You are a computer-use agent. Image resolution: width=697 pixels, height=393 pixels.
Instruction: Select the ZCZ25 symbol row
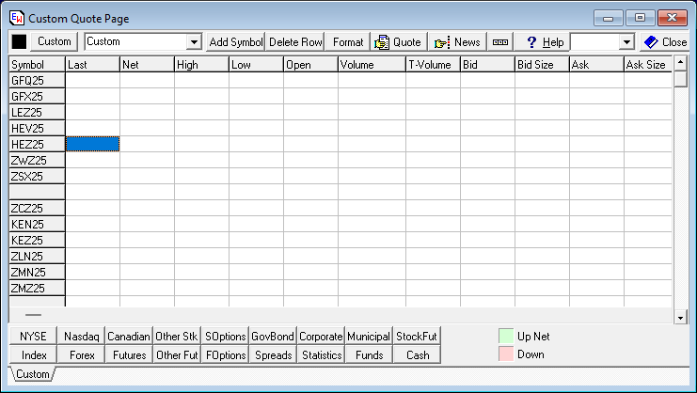point(37,209)
